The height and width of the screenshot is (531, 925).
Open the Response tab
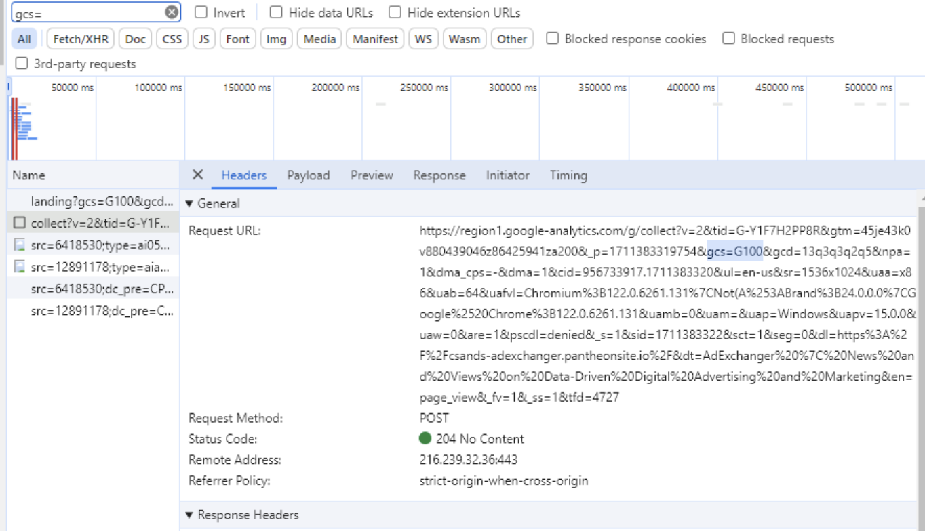tap(439, 175)
